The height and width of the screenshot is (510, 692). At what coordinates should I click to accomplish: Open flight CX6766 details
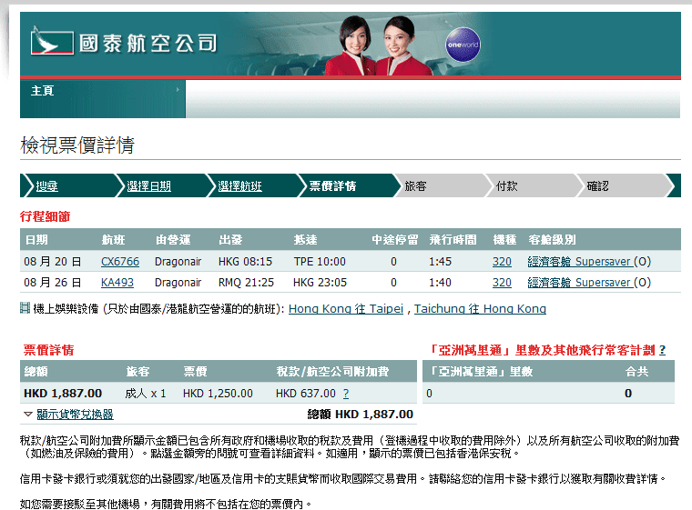pos(120,262)
